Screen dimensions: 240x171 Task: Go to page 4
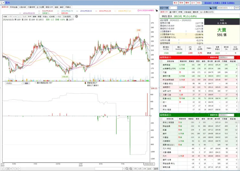point(11,169)
